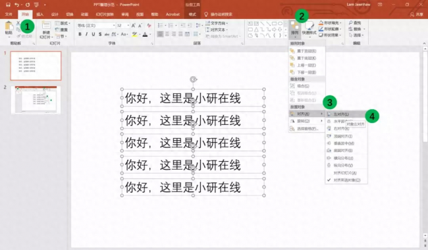Screen dimensions: 428x250
Task: Toggle paragraph Justify alignment
Action: pos(180,34)
